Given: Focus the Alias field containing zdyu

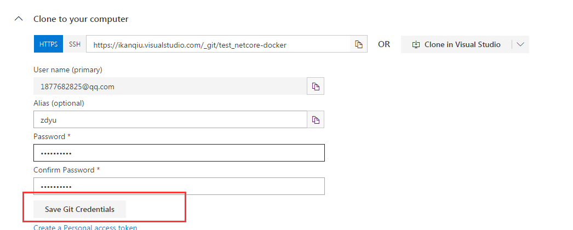Looking at the screenshot, I should (x=170, y=119).
